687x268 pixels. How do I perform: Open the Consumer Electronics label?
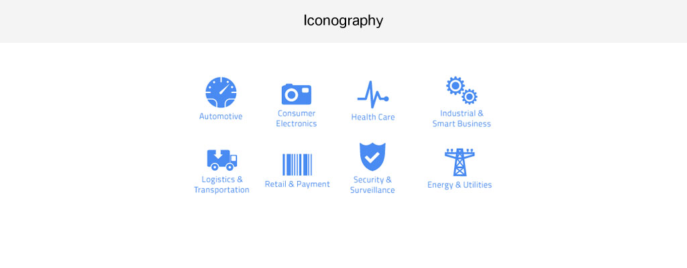[x=296, y=119]
